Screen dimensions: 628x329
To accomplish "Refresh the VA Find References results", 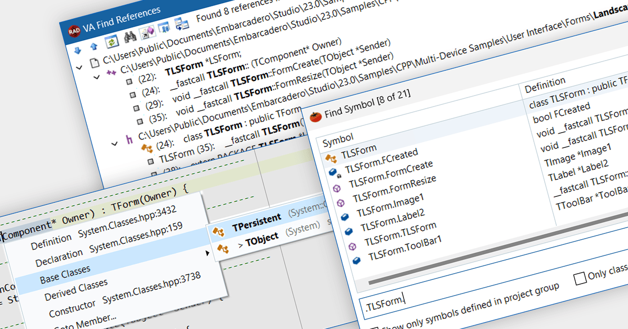I will pos(111,43).
